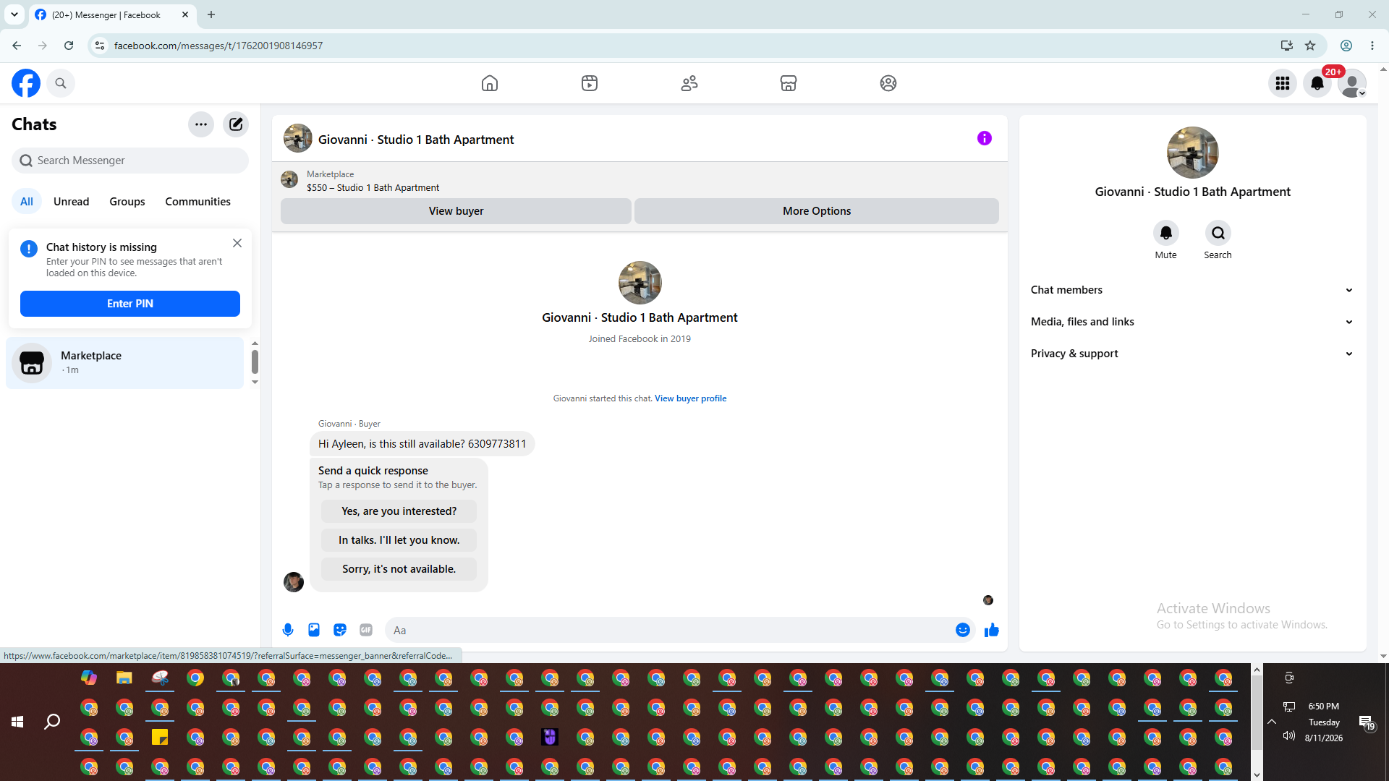The height and width of the screenshot is (781, 1389).
Task: Open the tab search dropdown arrow
Action: (x=14, y=14)
